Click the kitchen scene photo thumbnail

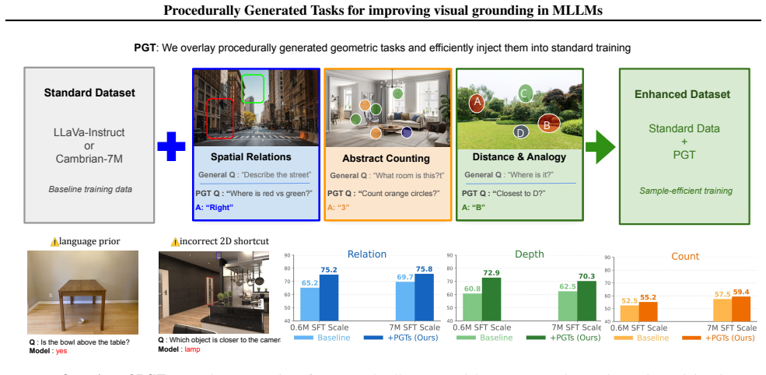pyautogui.click(x=214, y=293)
